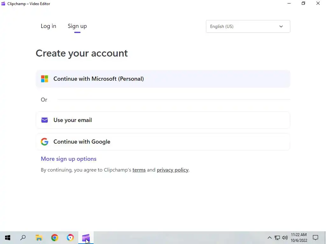Continue with Google sign up
Screen dimensions: 326x244
point(163,142)
